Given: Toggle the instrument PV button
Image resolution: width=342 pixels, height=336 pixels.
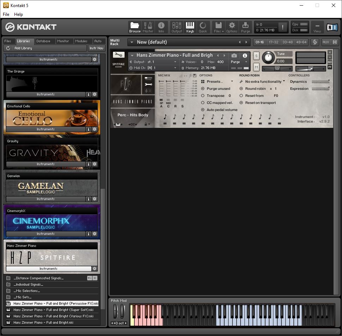Looking at the screenshot, I should [x=330, y=67].
